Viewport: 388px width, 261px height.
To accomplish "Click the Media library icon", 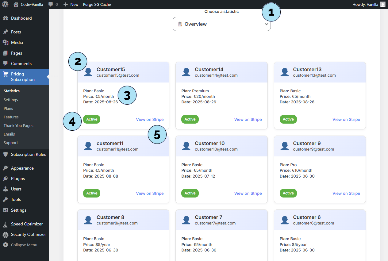I will point(6,42).
